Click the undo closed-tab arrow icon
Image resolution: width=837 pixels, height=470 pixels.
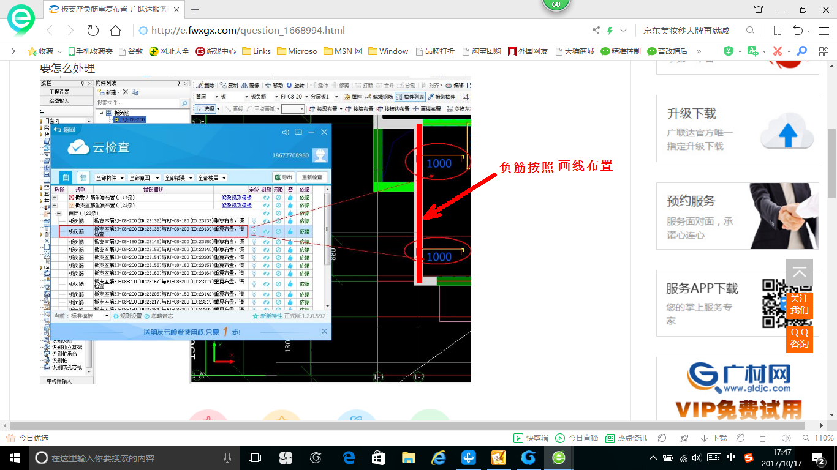[798, 31]
